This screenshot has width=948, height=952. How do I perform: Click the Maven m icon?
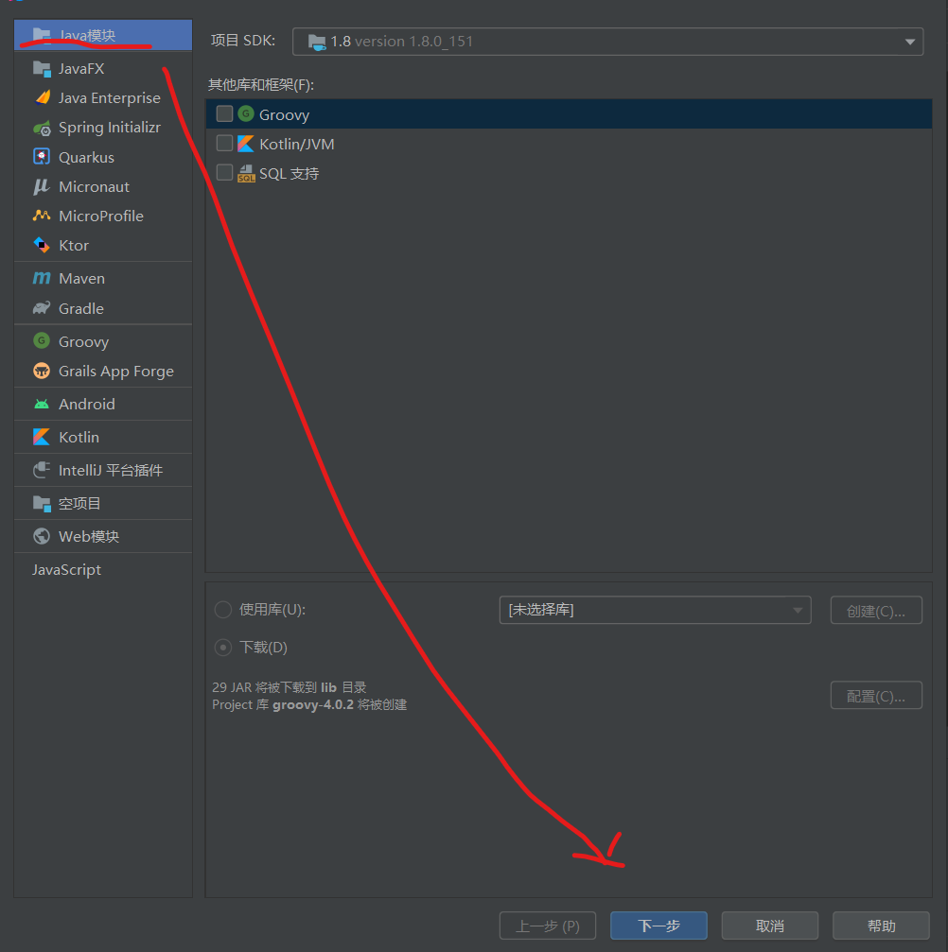(x=42, y=278)
